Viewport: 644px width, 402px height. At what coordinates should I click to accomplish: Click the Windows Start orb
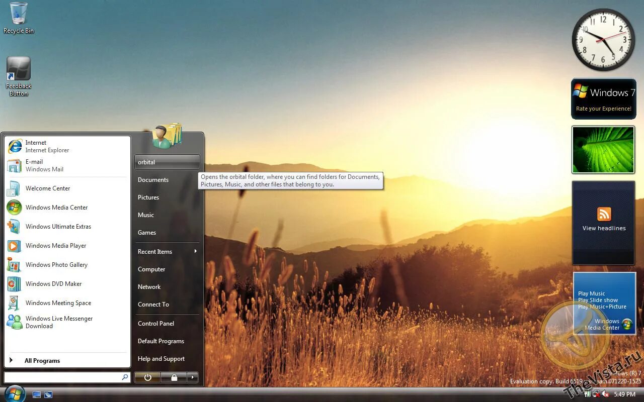click(x=15, y=393)
